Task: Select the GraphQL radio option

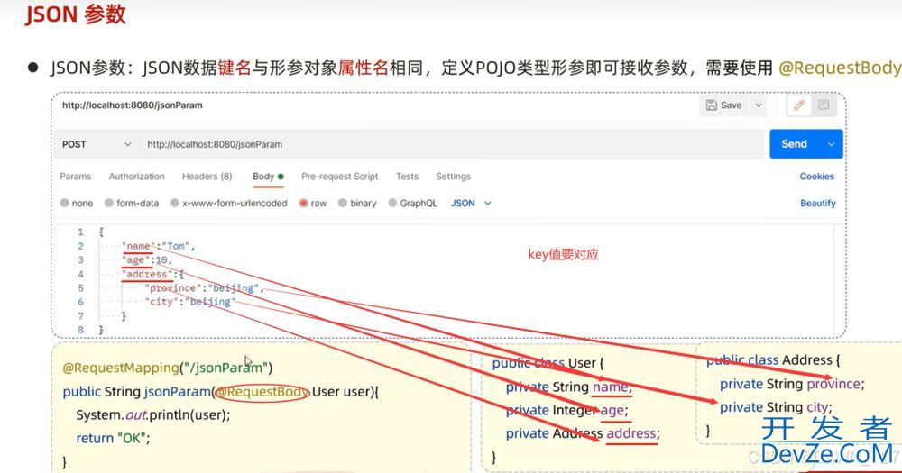Action: [392, 203]
